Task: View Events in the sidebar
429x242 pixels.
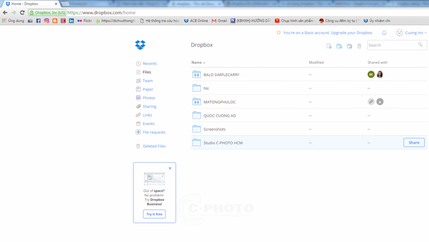Action: [x=148, y=123]
